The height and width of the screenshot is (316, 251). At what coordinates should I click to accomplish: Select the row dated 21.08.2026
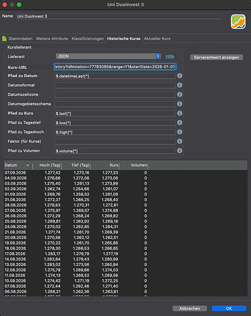click(126, 232)
